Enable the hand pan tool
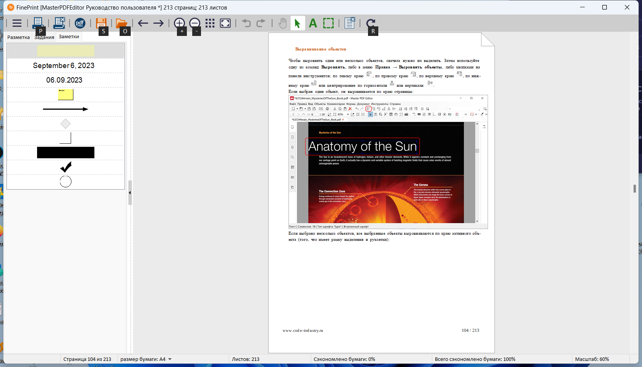This screenshot has height=367, width=642. click(x=282, y=23)
